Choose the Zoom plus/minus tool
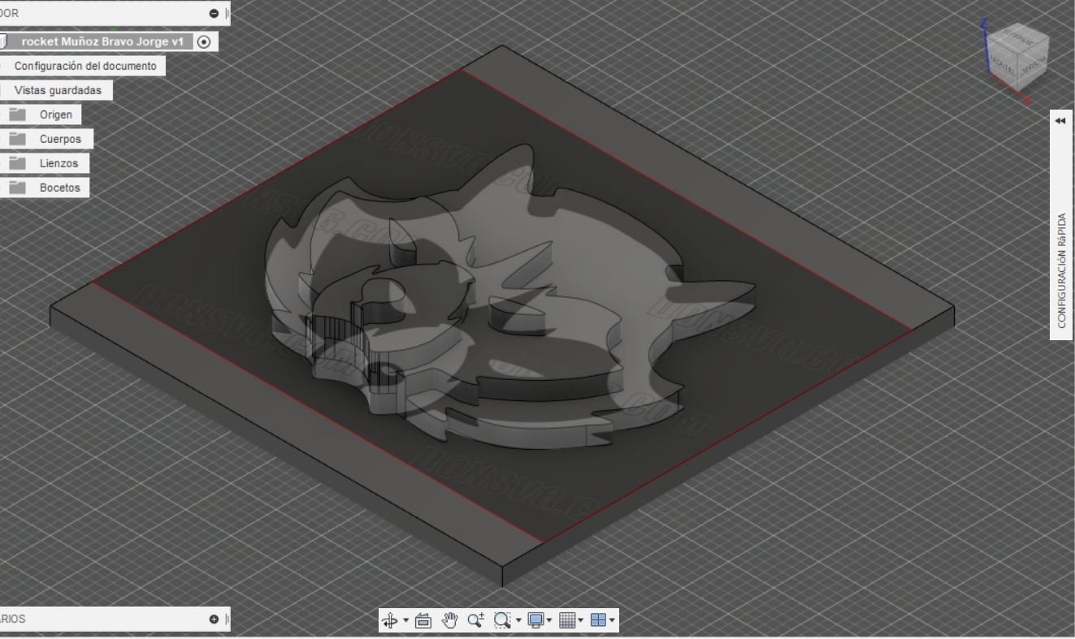The image size is (1075, 639). point(475,620)
